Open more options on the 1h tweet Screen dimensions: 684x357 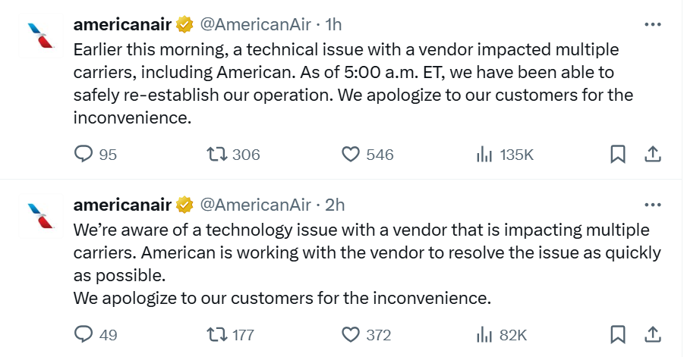pyautogui.click(x=651, y=24)
